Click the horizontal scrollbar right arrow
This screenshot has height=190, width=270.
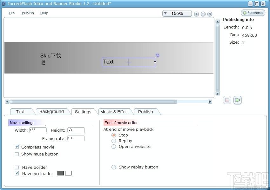[x=210, y=102]
